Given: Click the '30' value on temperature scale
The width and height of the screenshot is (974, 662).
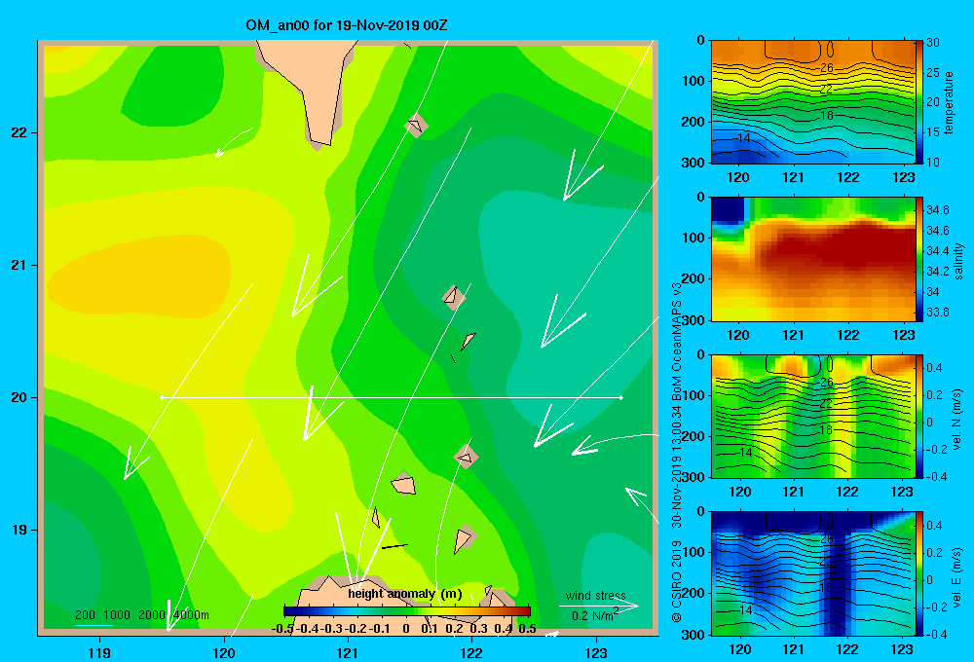Looking at the screenshot, I should 932,44.
